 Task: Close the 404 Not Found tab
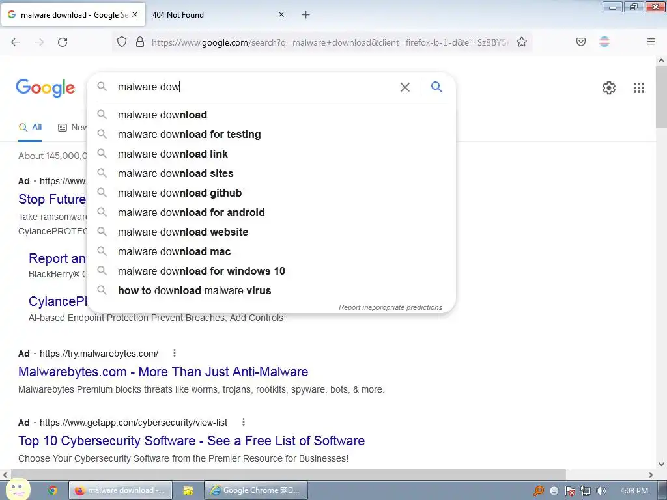pos(281,14)
